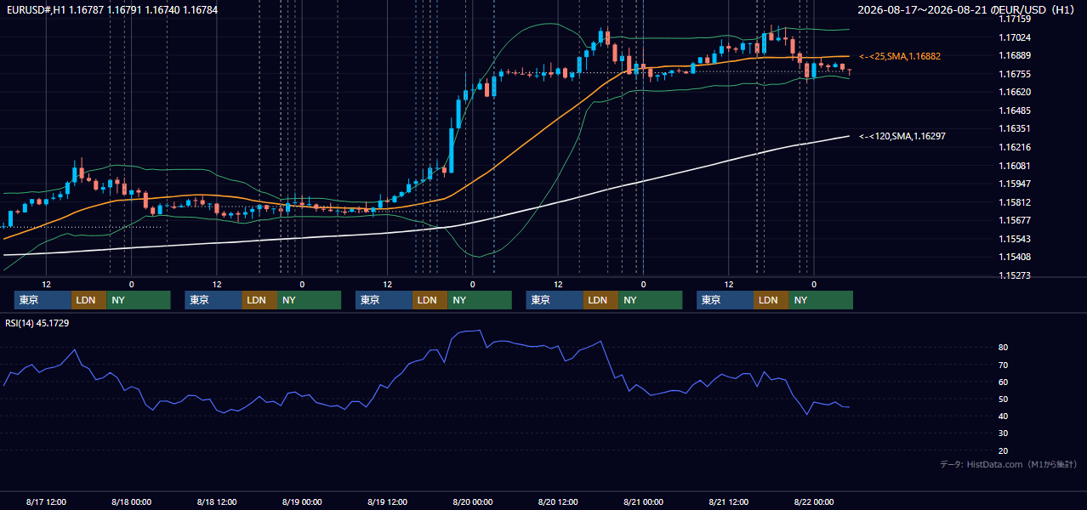Select the 8/18 12:00 time label
1087x510 pixels.
(216, 501)
